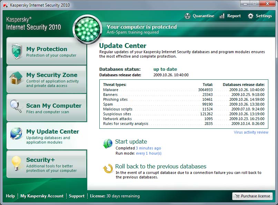
Task: Open My Kaspersky Account link
Action: pos(42,196)
